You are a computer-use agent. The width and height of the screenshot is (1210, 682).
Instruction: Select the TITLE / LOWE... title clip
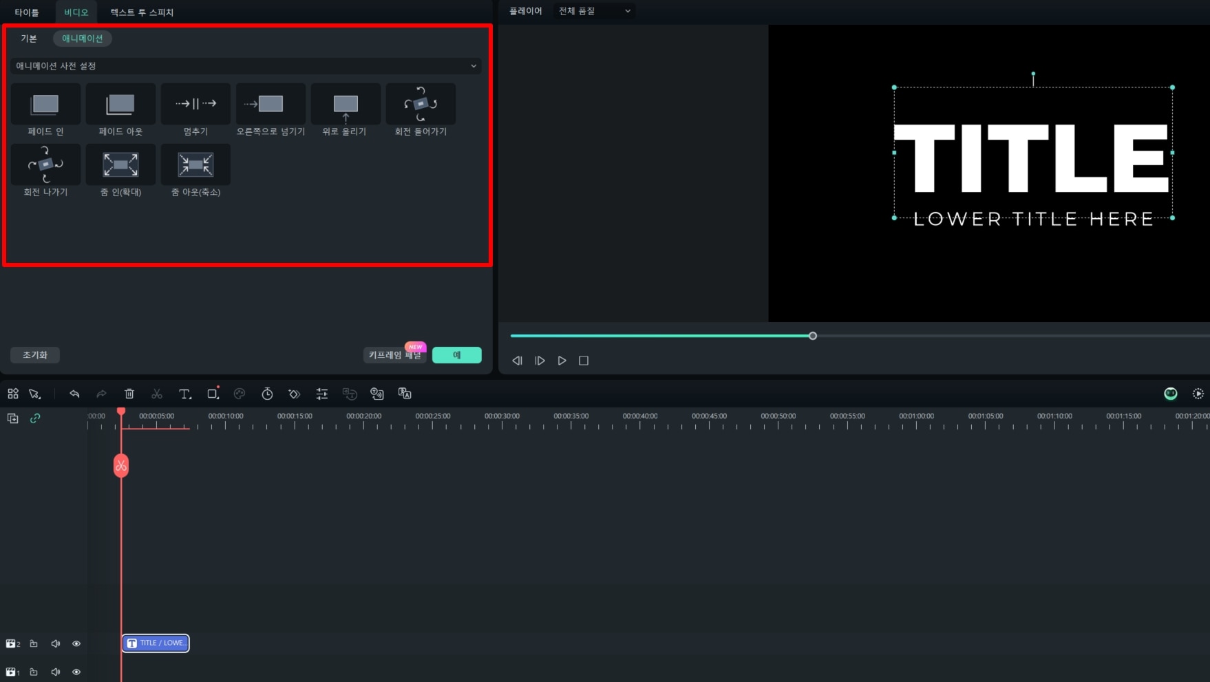point(156,643)
